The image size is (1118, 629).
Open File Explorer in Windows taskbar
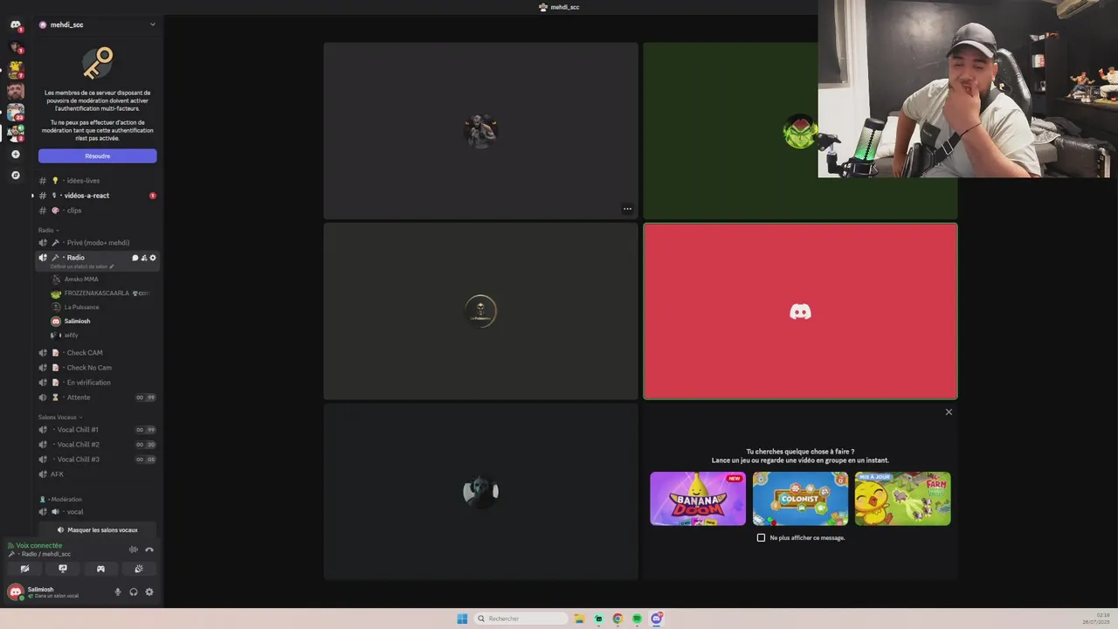tap(579, 619)
